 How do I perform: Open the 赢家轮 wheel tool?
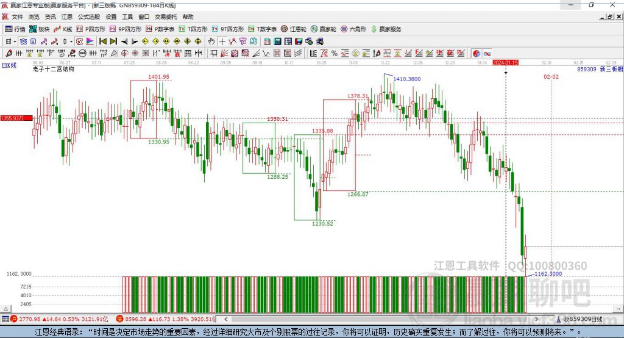click(324, 29)
